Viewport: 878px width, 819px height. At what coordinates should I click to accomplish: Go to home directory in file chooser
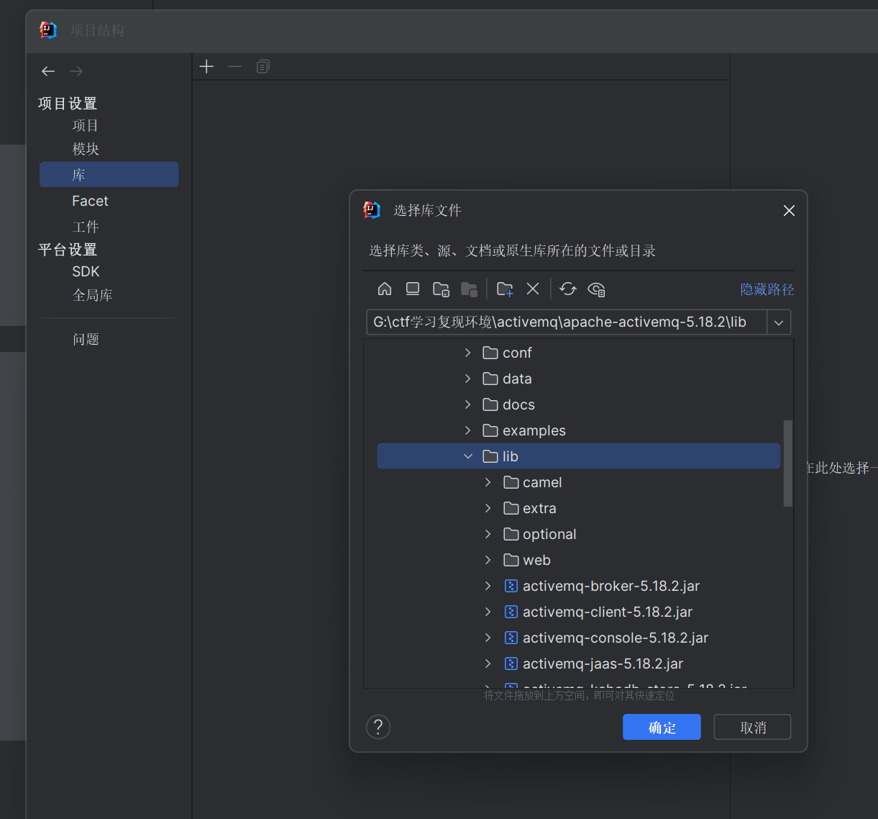pyautogui.click(x=385, y=289)
